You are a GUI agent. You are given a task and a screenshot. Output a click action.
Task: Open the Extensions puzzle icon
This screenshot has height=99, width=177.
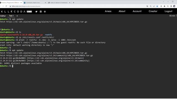tap(165, 6)
